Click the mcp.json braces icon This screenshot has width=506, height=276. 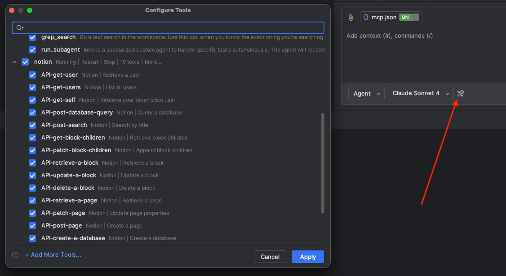366,17
